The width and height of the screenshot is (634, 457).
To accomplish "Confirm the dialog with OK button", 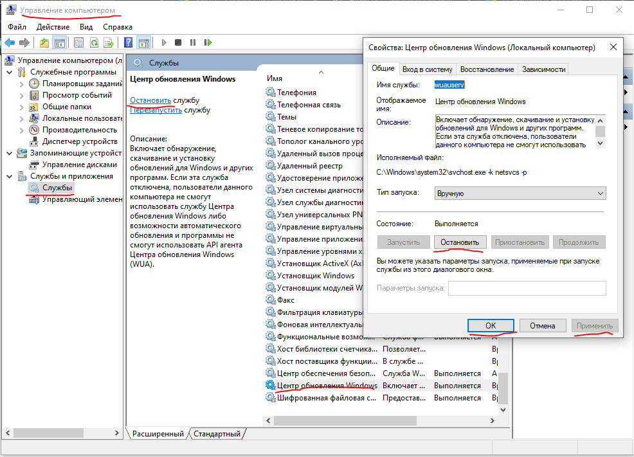I will (x=491, y=326).
